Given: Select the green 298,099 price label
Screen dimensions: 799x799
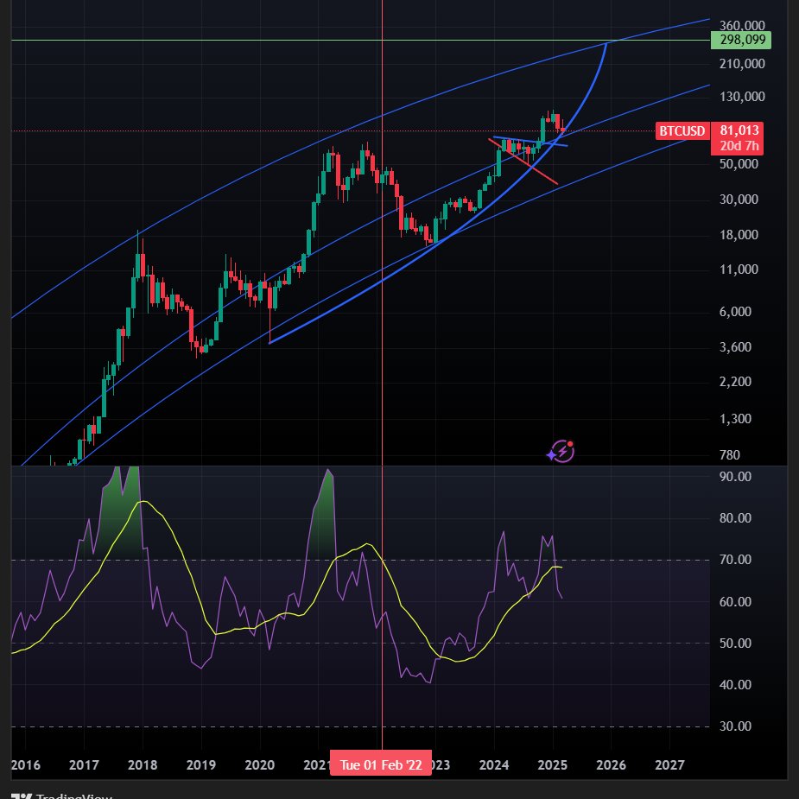Looking at the screenshot, I should coord(741,40).
